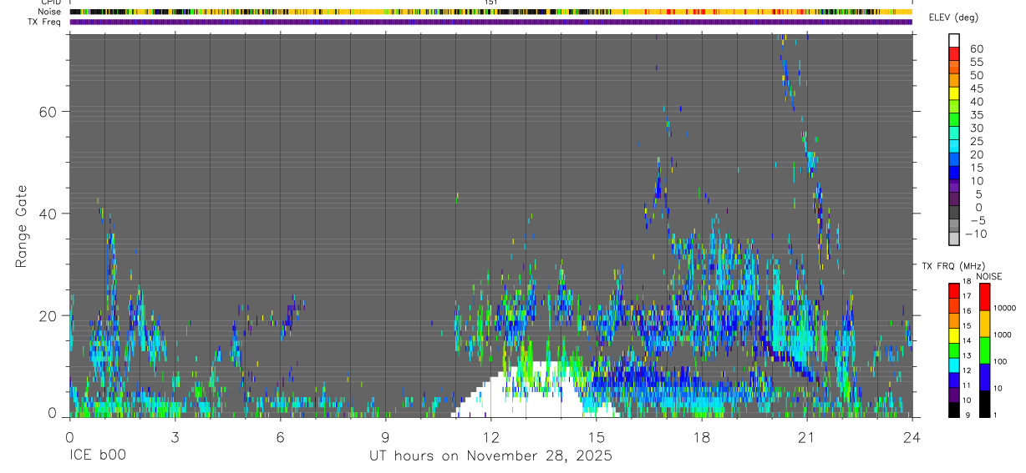Screen dimensions: 1026x473
Task: Click the "35" label on the ELEV colorbar
Action: click(x=976, y=114)
